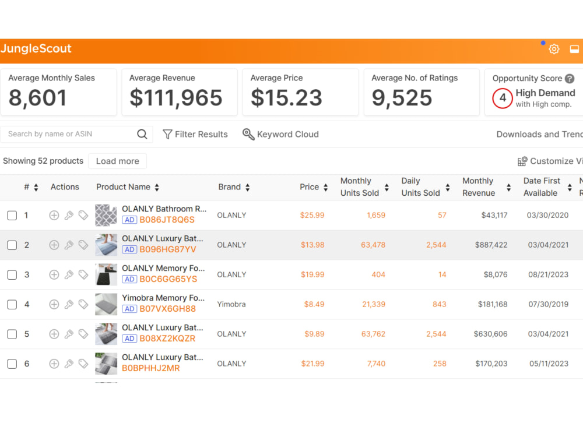Screen dimensions: 583x437
Task: Sort by Monthly Units Sold arrows
Action: click(x=387, y=187)
